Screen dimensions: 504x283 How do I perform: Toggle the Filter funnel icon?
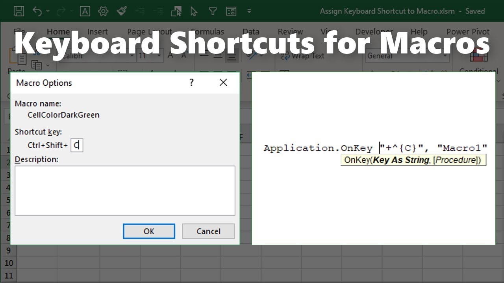point(213,11)
